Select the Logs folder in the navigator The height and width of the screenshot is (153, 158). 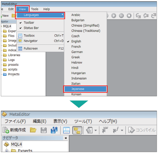point(9,60)
